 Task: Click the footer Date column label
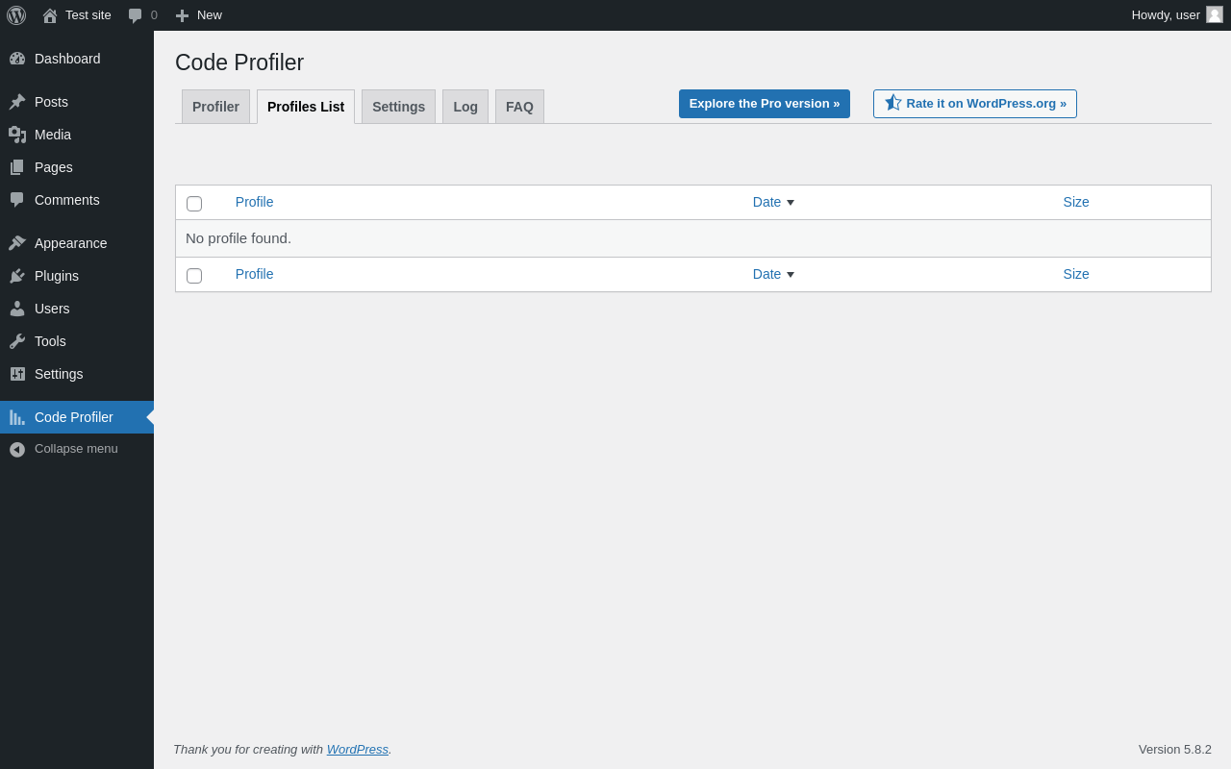coord(767,274)
